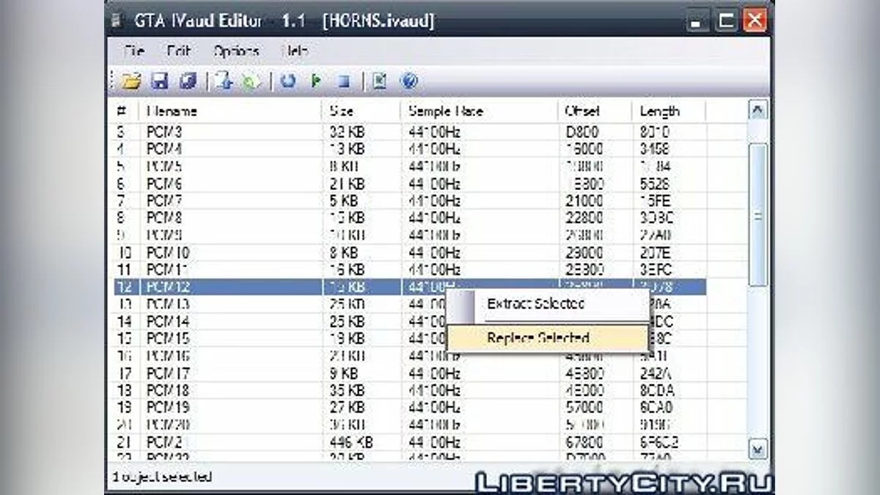The width and height of the screenshot is (880, 495).
Task: Click the blue Refresh arrow icon
Action: pyautogui.click(x=288, y=81)
